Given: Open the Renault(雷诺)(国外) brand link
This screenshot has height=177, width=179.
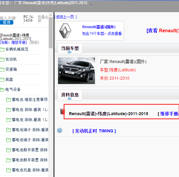Looking at the screenshot, I should [99, 27].
